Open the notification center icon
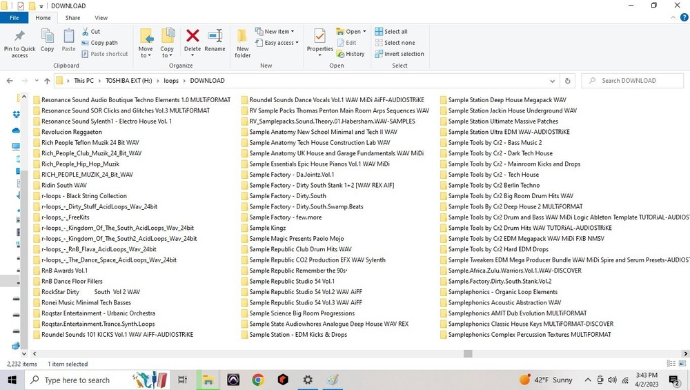The width and height of the screenshot is (690, 390). pyautogui.click(x=673, y=380)
